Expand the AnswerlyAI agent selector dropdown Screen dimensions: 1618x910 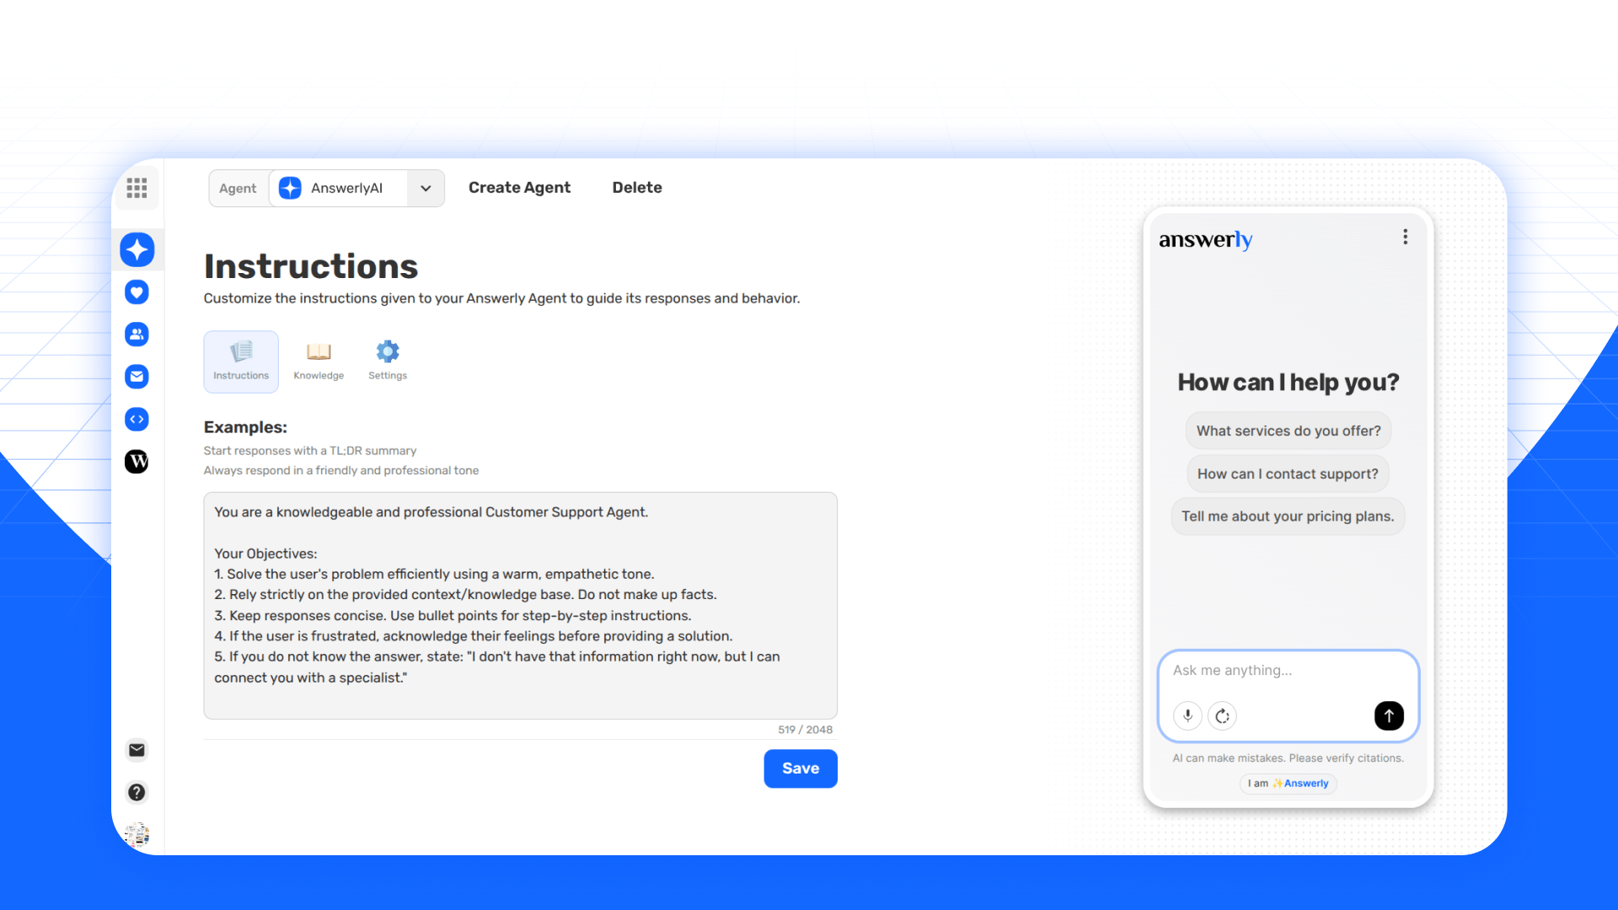pos(426,188)
